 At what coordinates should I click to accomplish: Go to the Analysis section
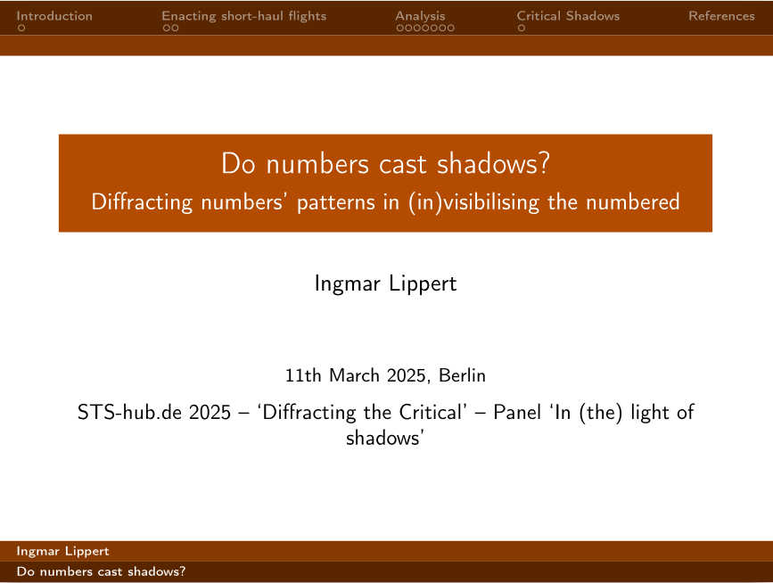pos(420,16)
